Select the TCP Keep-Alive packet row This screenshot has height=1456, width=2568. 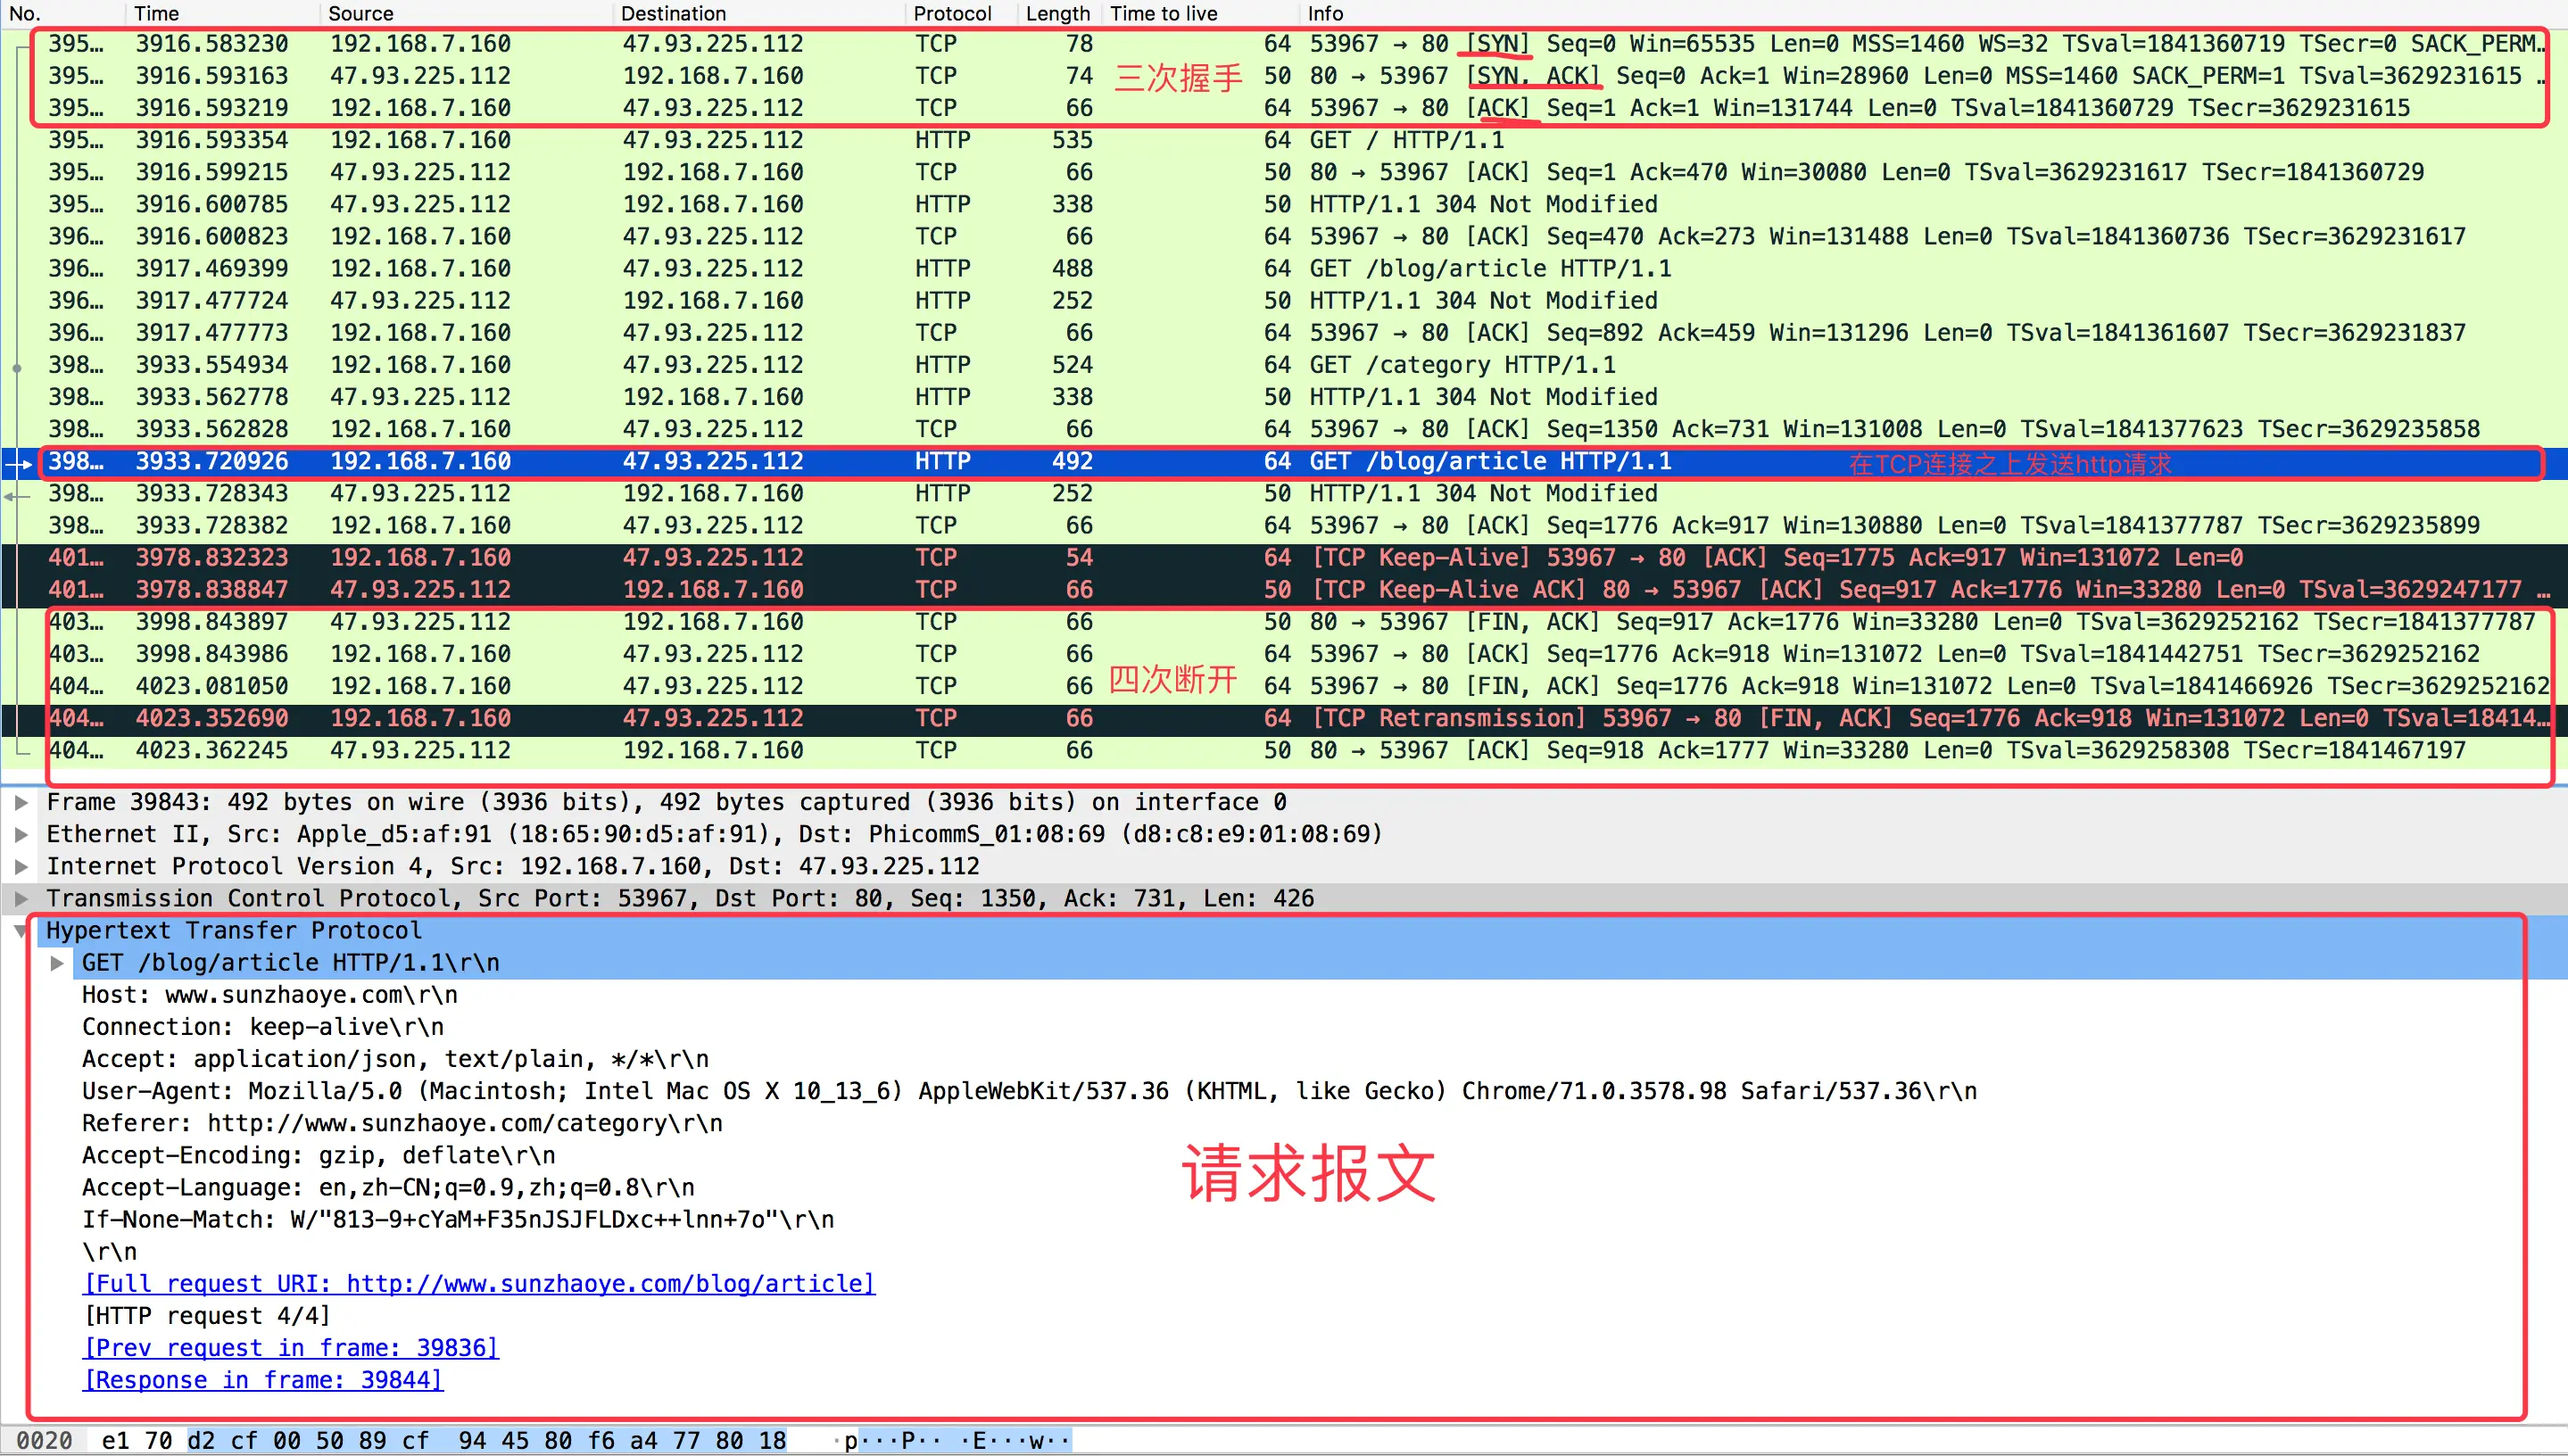[x=700, y=557]
